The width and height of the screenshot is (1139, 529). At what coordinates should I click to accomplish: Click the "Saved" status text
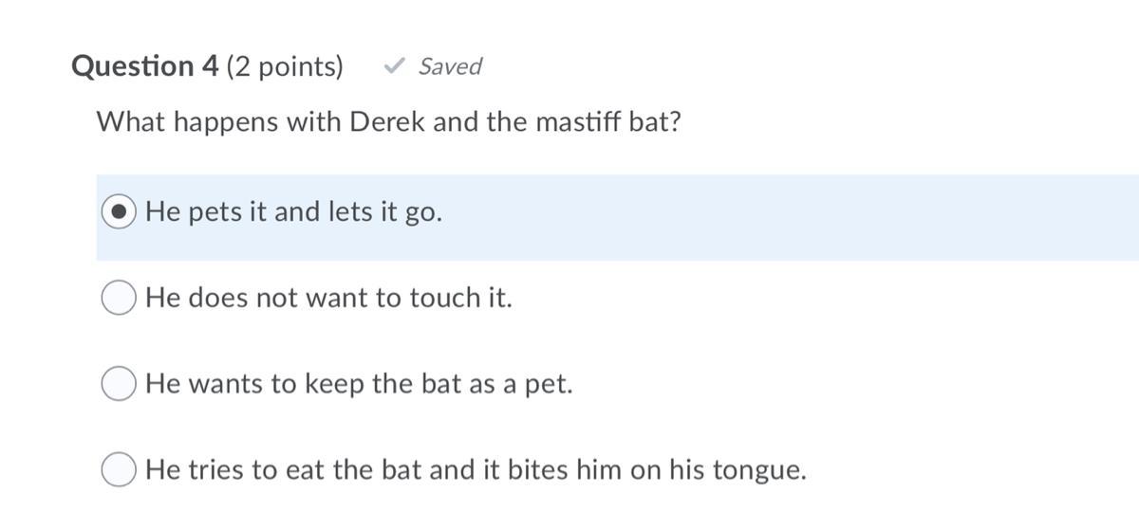click(x=450, y=66)
